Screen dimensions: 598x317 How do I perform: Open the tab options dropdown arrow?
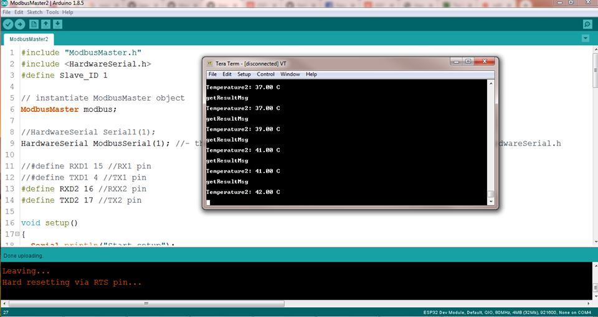coord(586,38)
